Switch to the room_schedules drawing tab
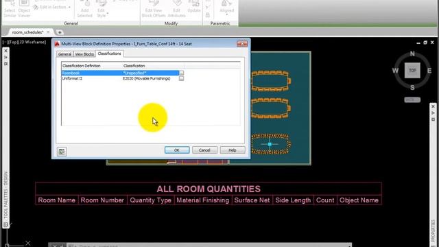The height and width of the screenshot is (247, 439). [27, 32]
